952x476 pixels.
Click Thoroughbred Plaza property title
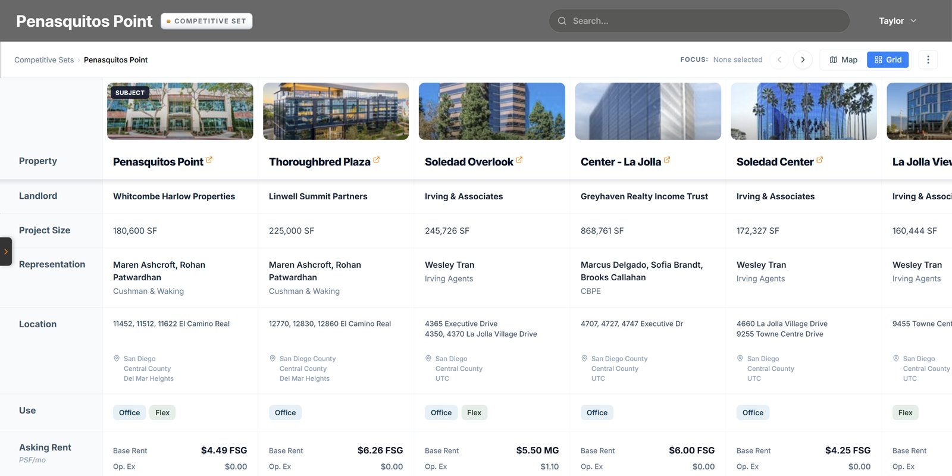[320, 162]
